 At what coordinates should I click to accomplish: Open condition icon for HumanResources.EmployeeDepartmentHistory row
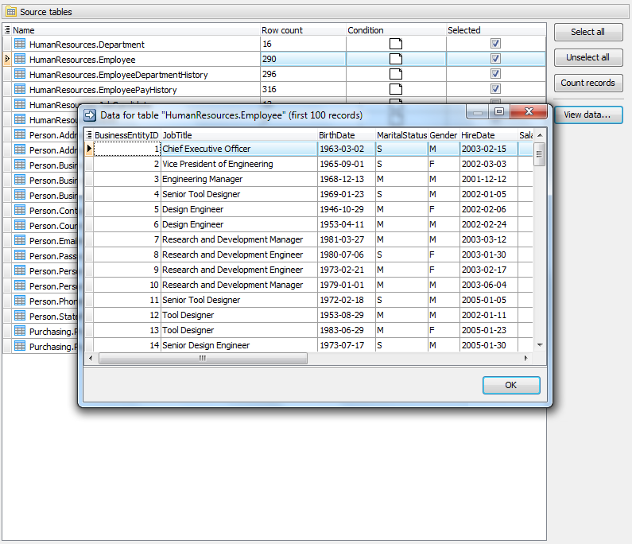[x=395, y=75]
